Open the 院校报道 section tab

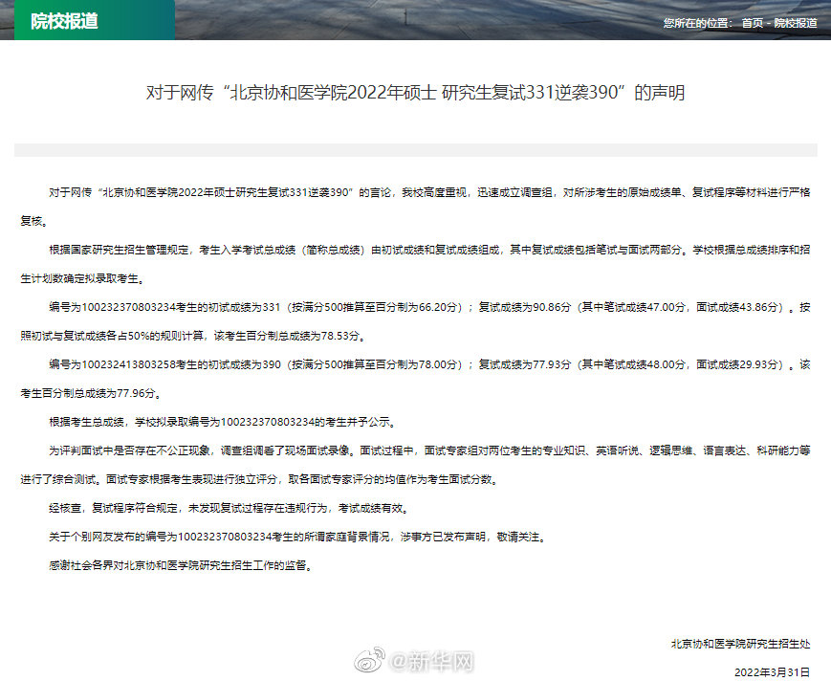tap(95, 20)
